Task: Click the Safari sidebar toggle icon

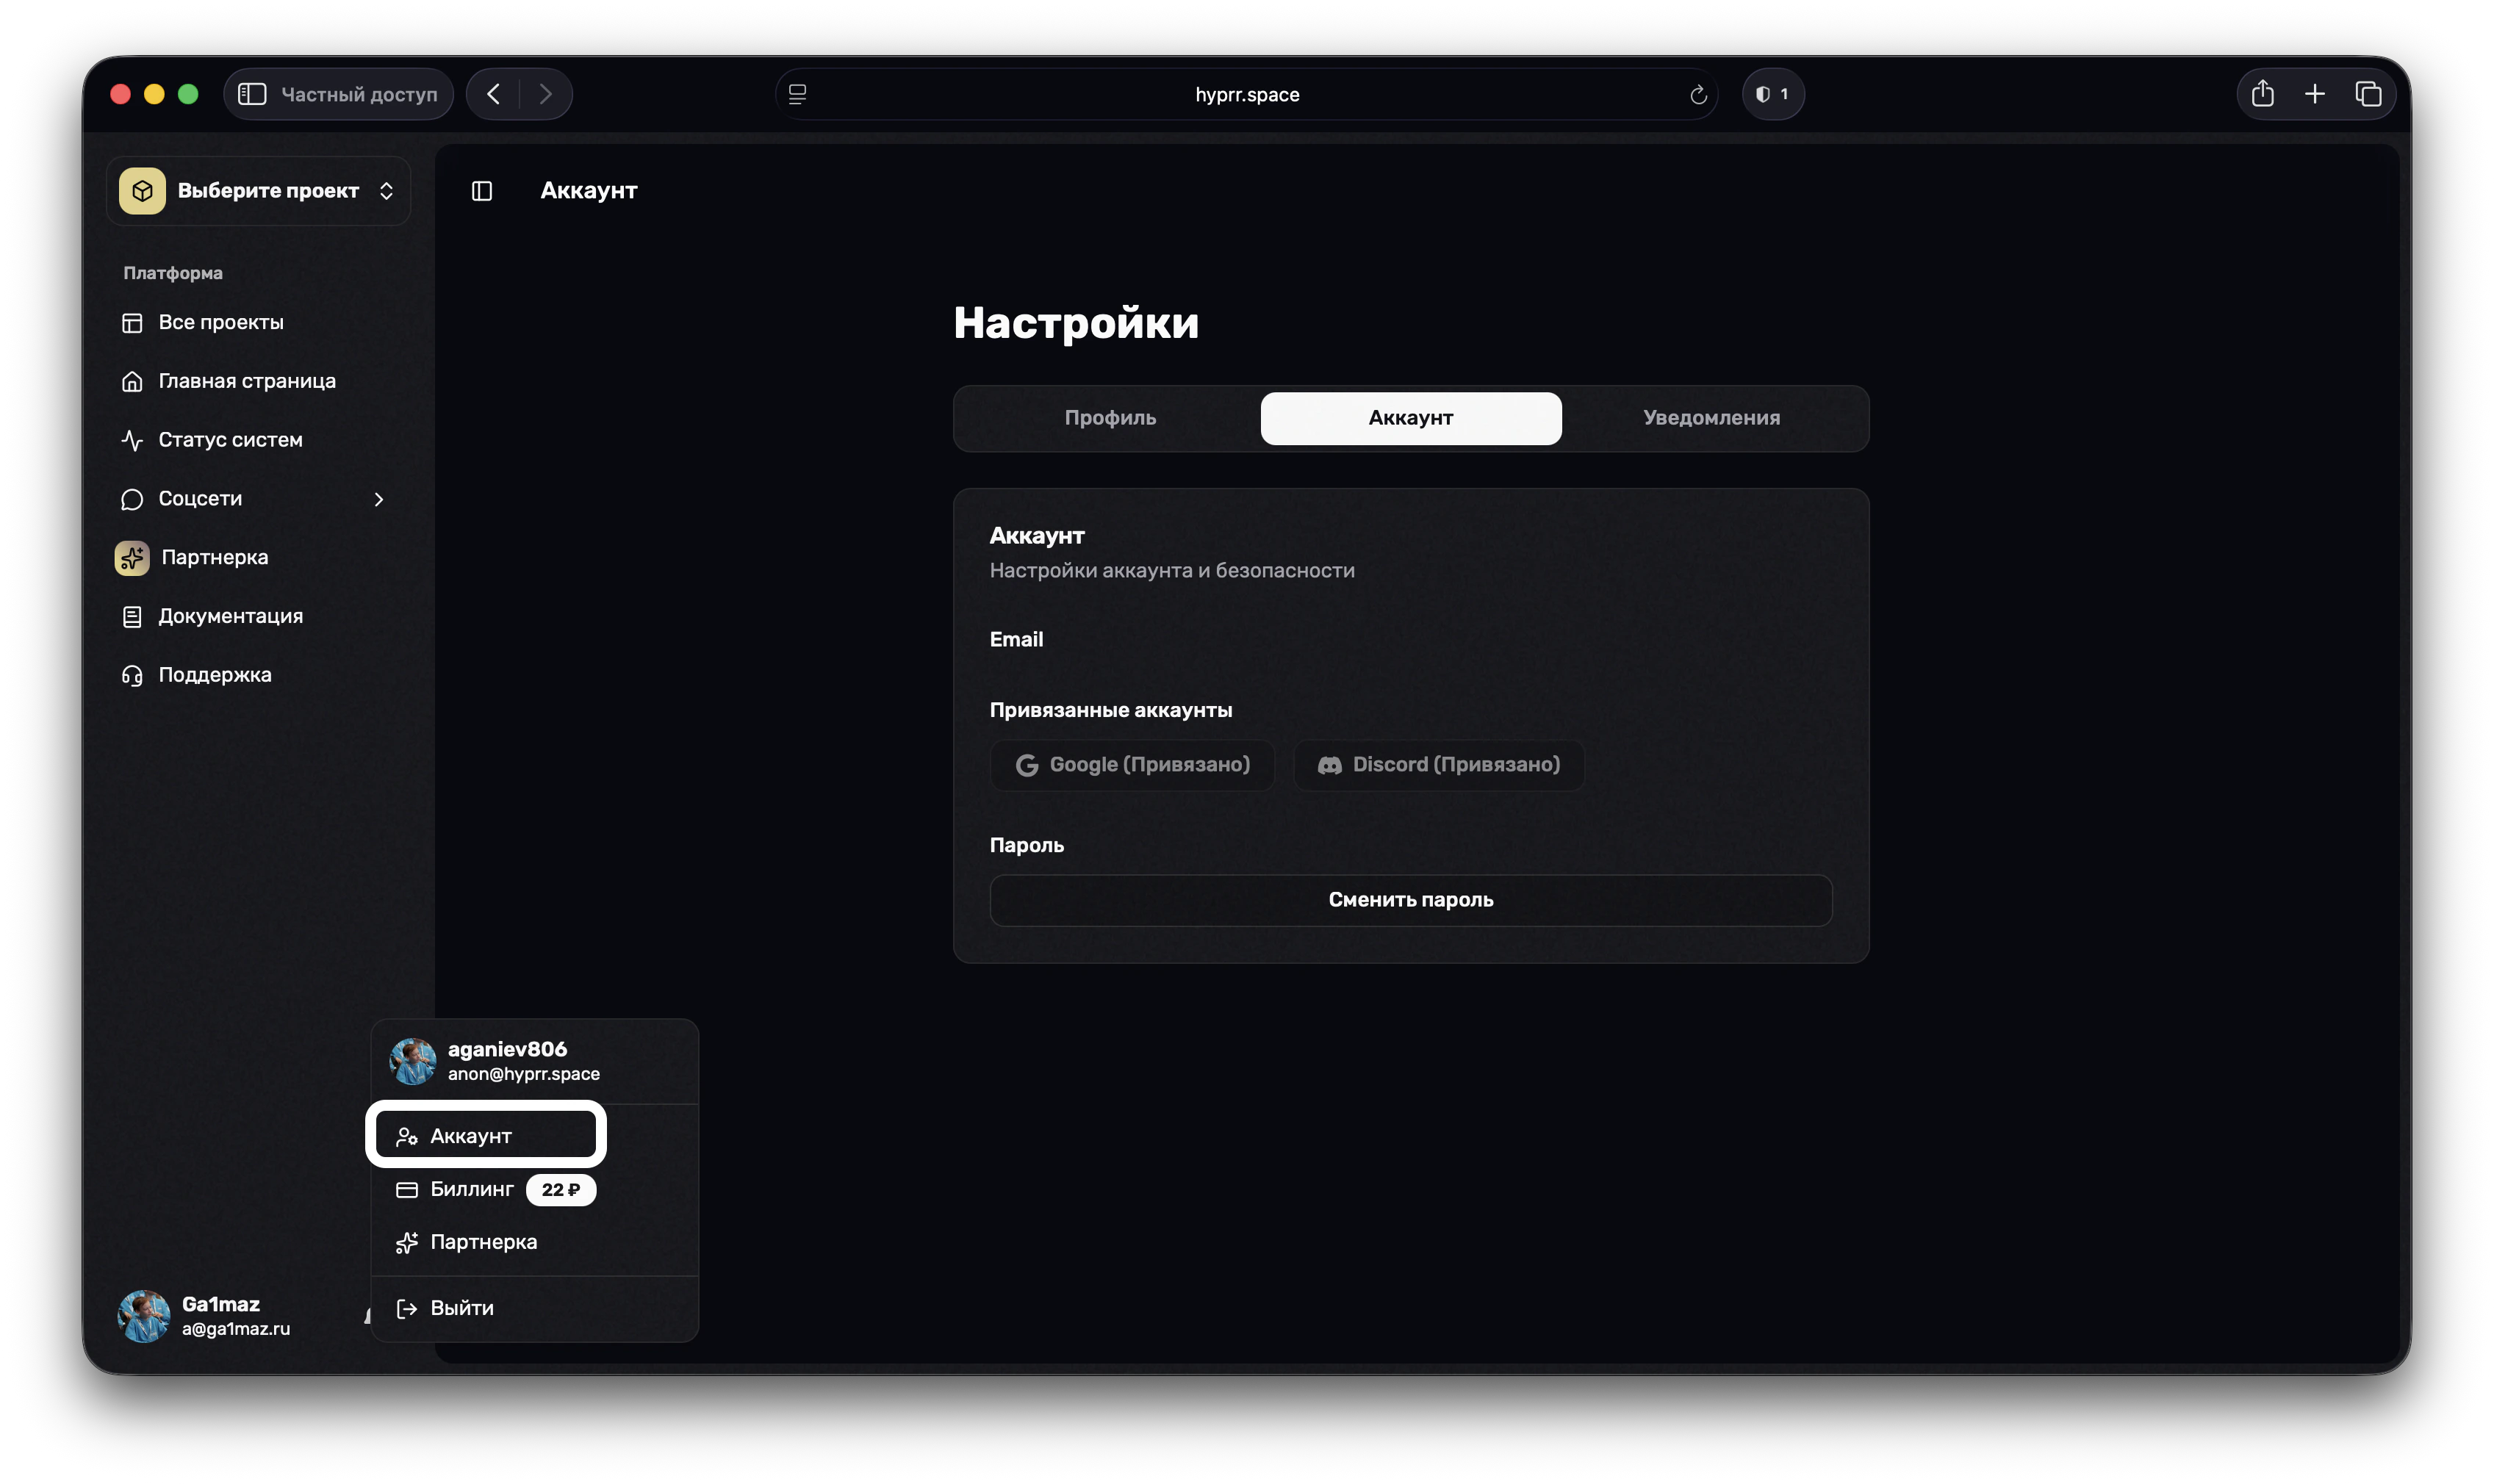Action: click(252, 95)
